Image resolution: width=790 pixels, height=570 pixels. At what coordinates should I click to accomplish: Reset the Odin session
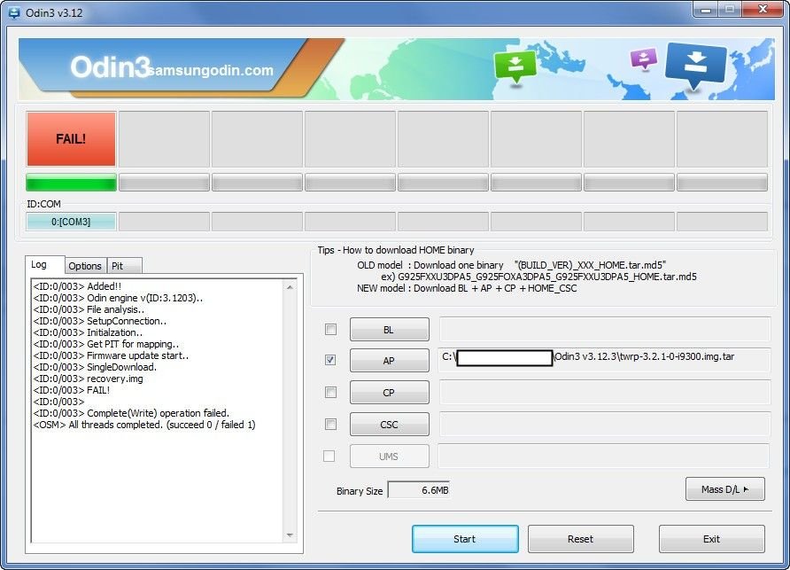coord(581,539)
